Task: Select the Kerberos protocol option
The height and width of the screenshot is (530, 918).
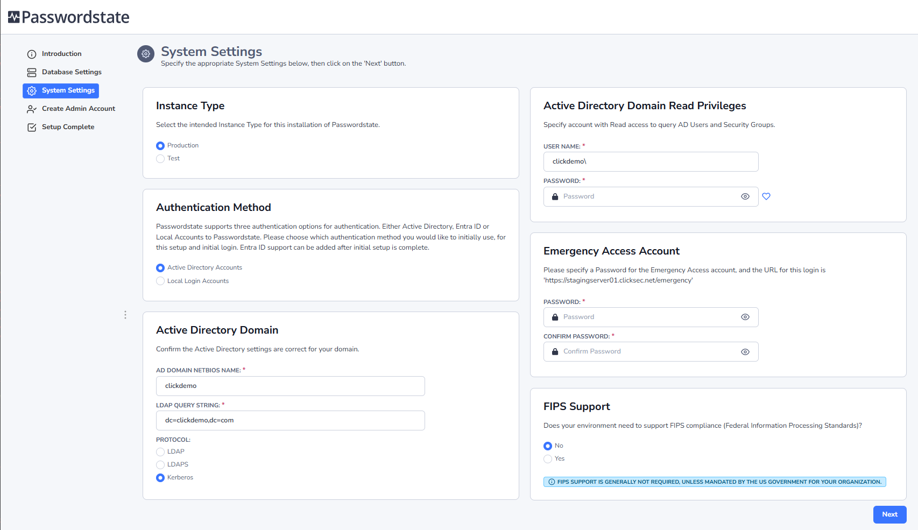Action: tap(160, 478)
